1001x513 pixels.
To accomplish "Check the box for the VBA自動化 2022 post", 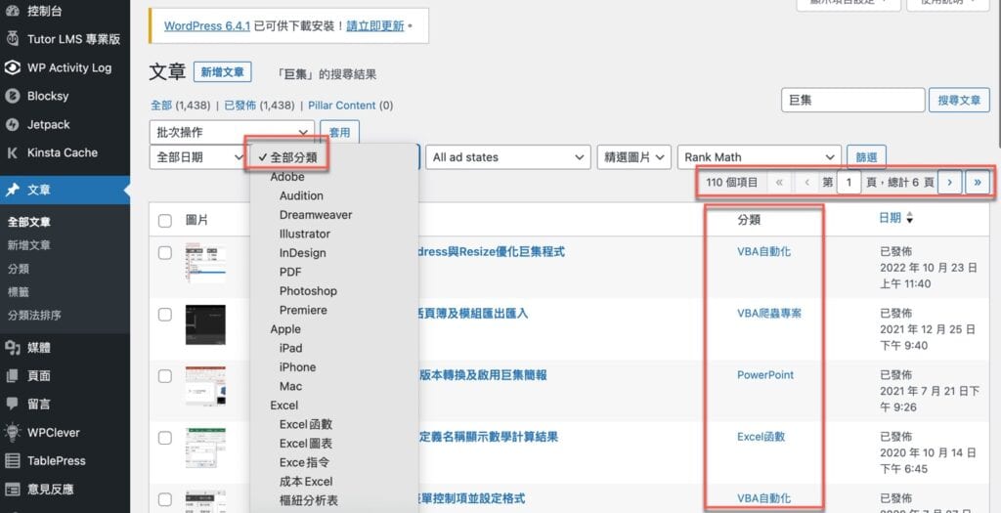I will 164,253.
